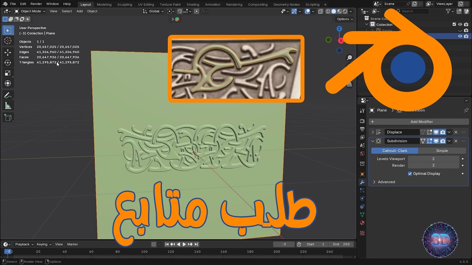Select the Scale tool
Screen dimensions: 472x265
(x=8, y=73)
